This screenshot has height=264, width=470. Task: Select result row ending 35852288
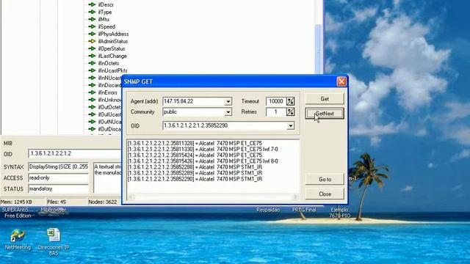(195, 167)
